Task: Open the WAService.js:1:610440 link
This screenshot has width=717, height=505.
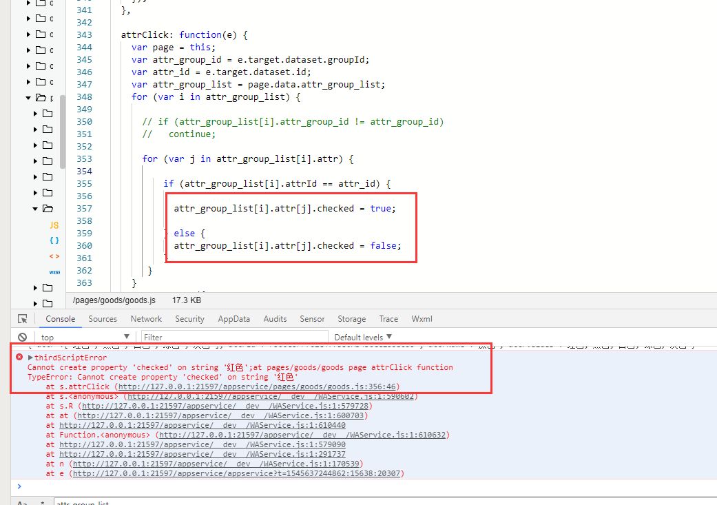Action: coord(202,425)
